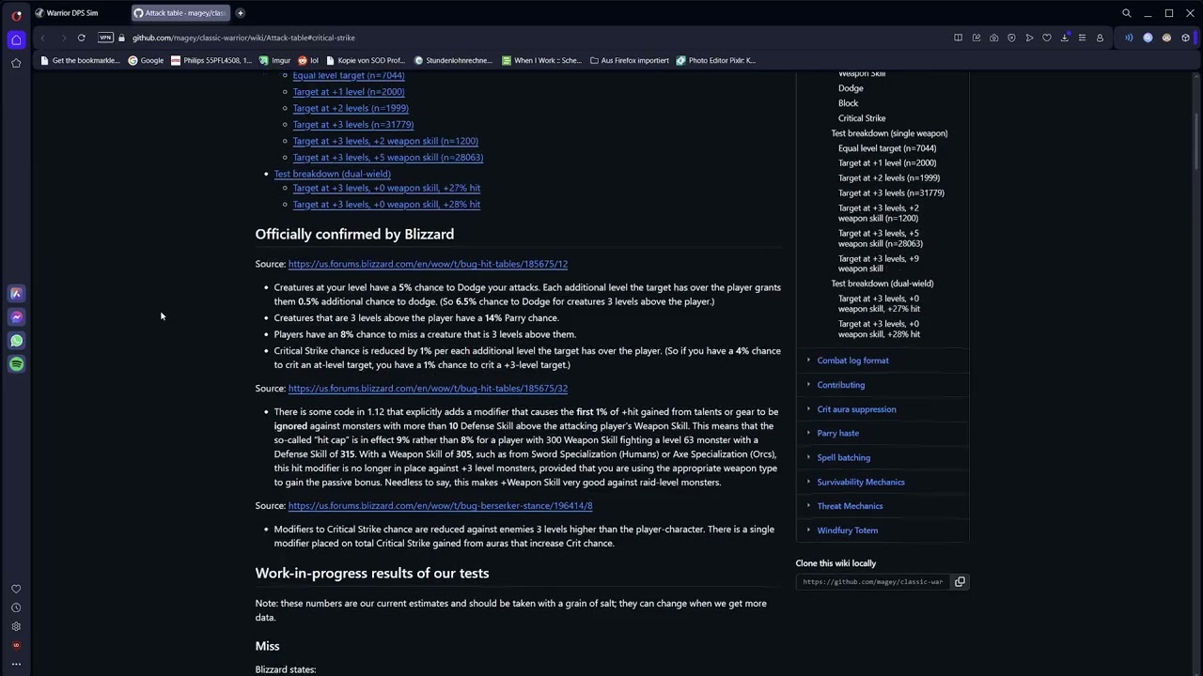Open the sidebar Bookmarks star icon
Viewport: 1203px width, 676px height.
point(16,63)
